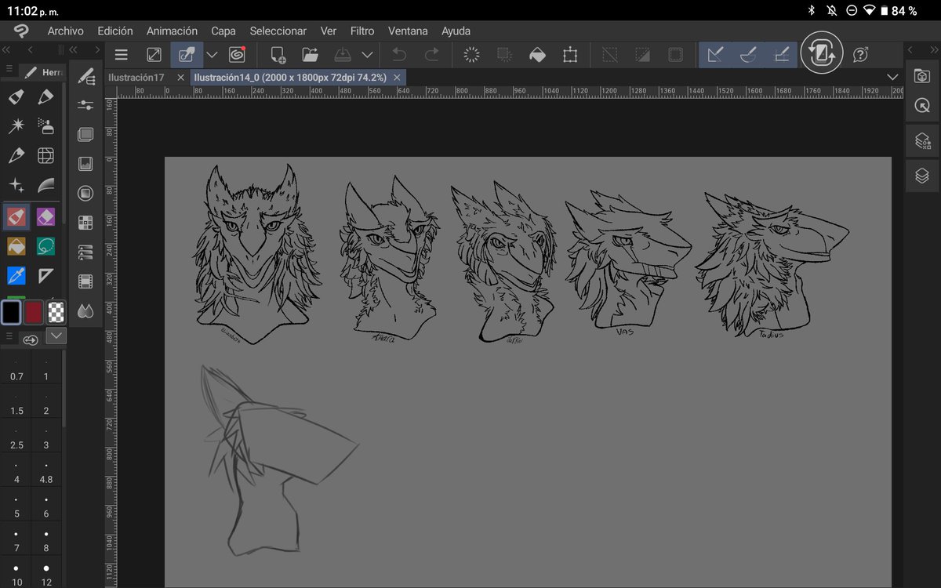
Task: Open file using the folder icon
Action: [x=310, y=55]
